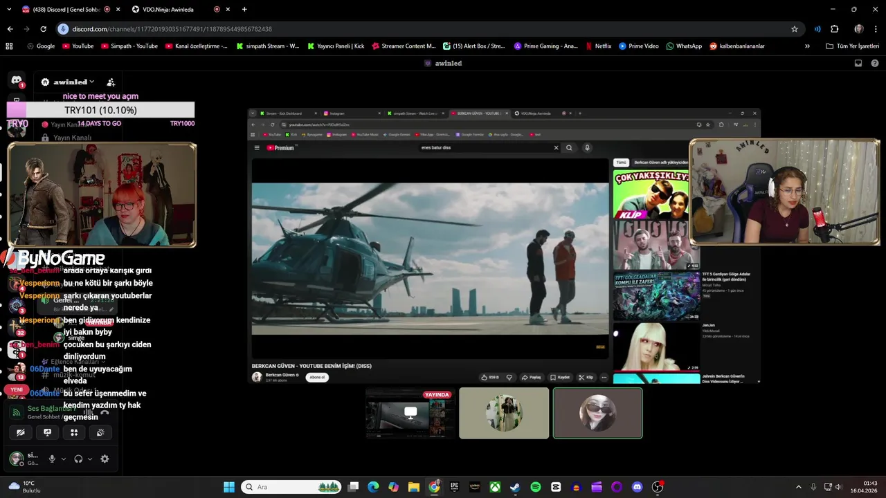Open microphone input options chevron

coord(64,459)
